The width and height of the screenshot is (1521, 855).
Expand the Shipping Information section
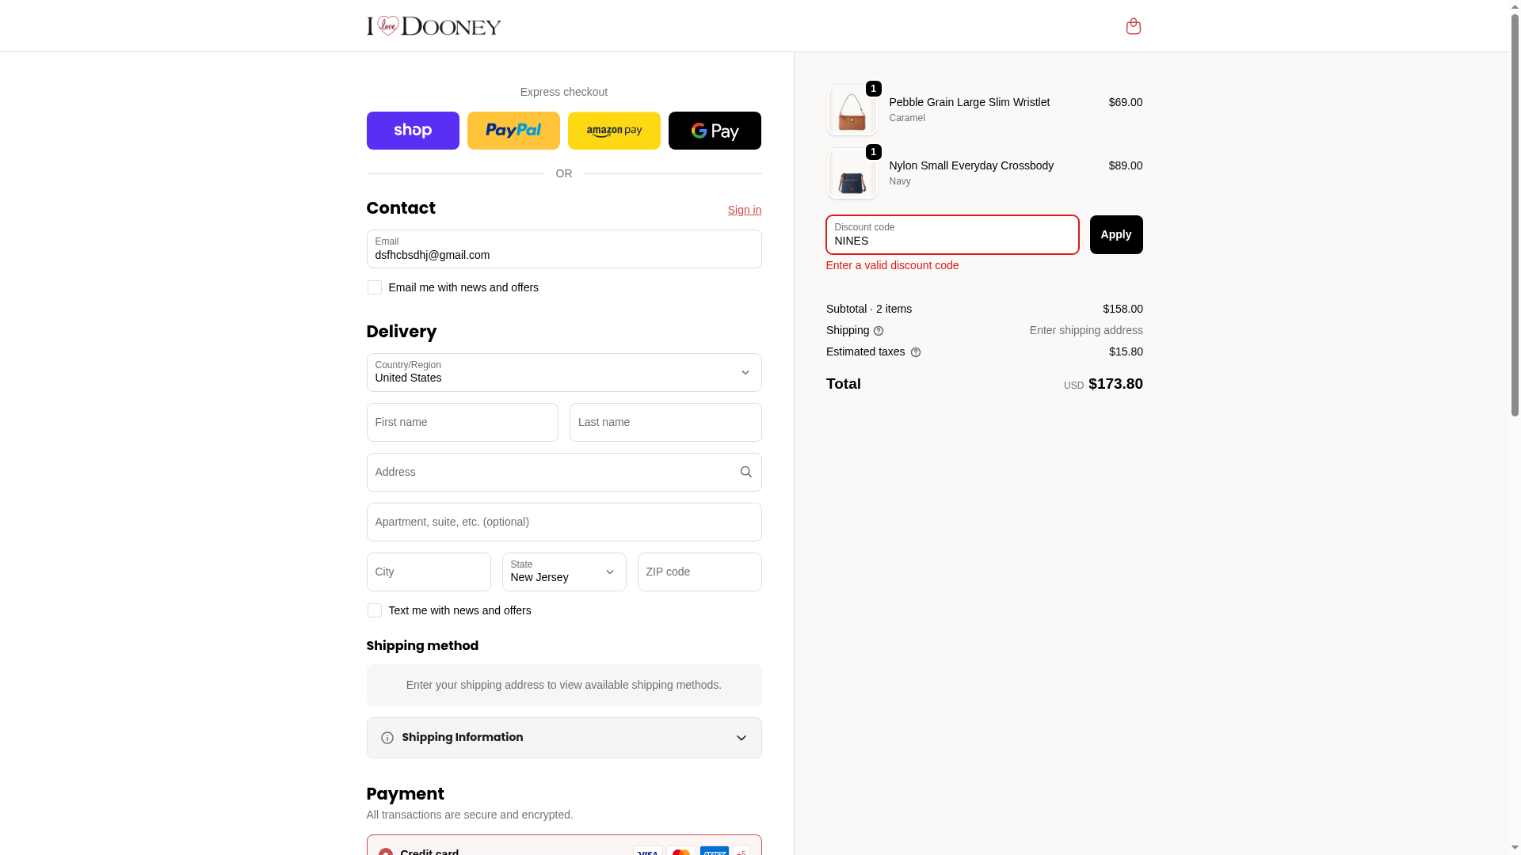click(x=564, y=738)
